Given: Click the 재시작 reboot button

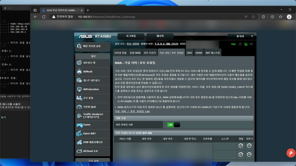Looking at the screenshot, I should click(160, 36).
